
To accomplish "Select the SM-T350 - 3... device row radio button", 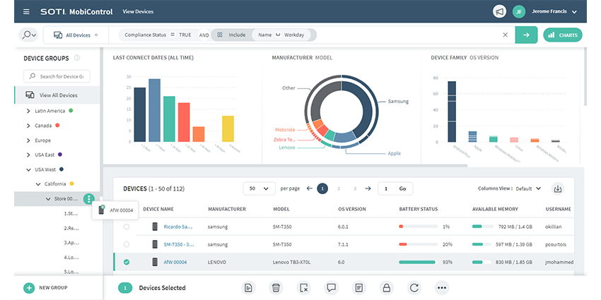I will click(x=127, y=244).
